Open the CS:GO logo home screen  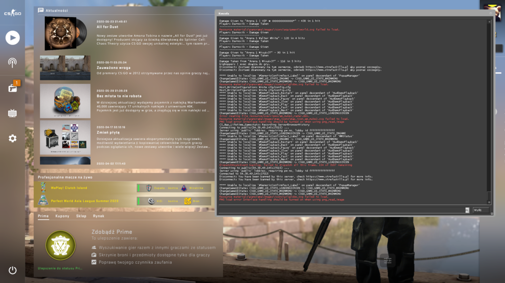[x=12, y=13]
